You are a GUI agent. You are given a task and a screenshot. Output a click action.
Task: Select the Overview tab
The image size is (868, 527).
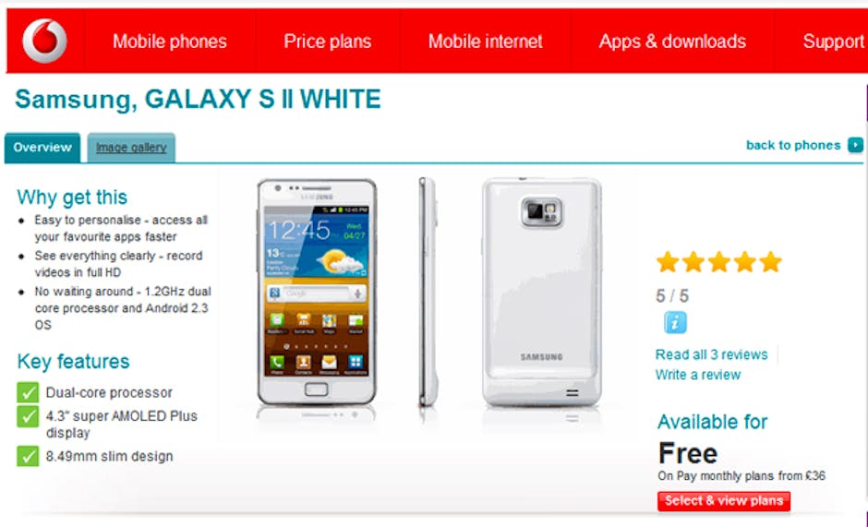[x=42, y=148]
